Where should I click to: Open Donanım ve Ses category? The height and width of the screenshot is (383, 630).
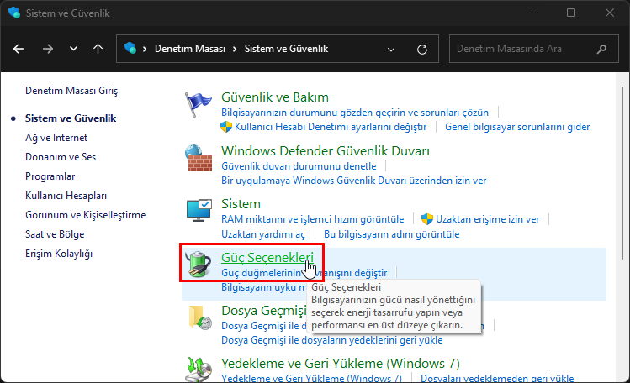tap(61, 157)
